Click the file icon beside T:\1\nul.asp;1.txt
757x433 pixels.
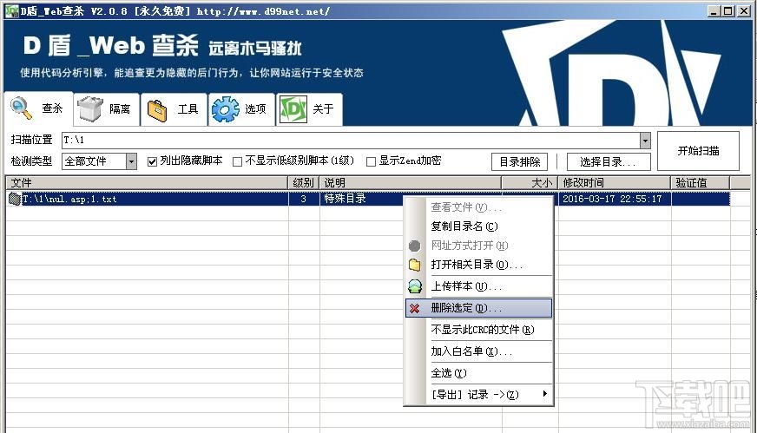coord(15,199)
